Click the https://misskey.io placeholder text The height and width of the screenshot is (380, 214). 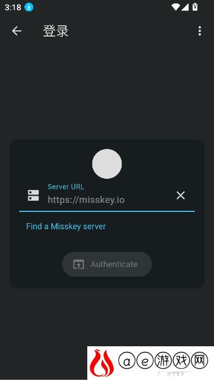(86, 200)
